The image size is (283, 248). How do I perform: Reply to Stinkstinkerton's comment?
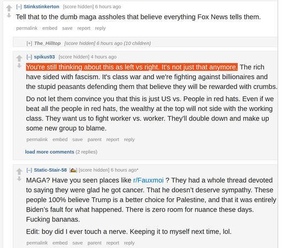(x=100, y=28)
